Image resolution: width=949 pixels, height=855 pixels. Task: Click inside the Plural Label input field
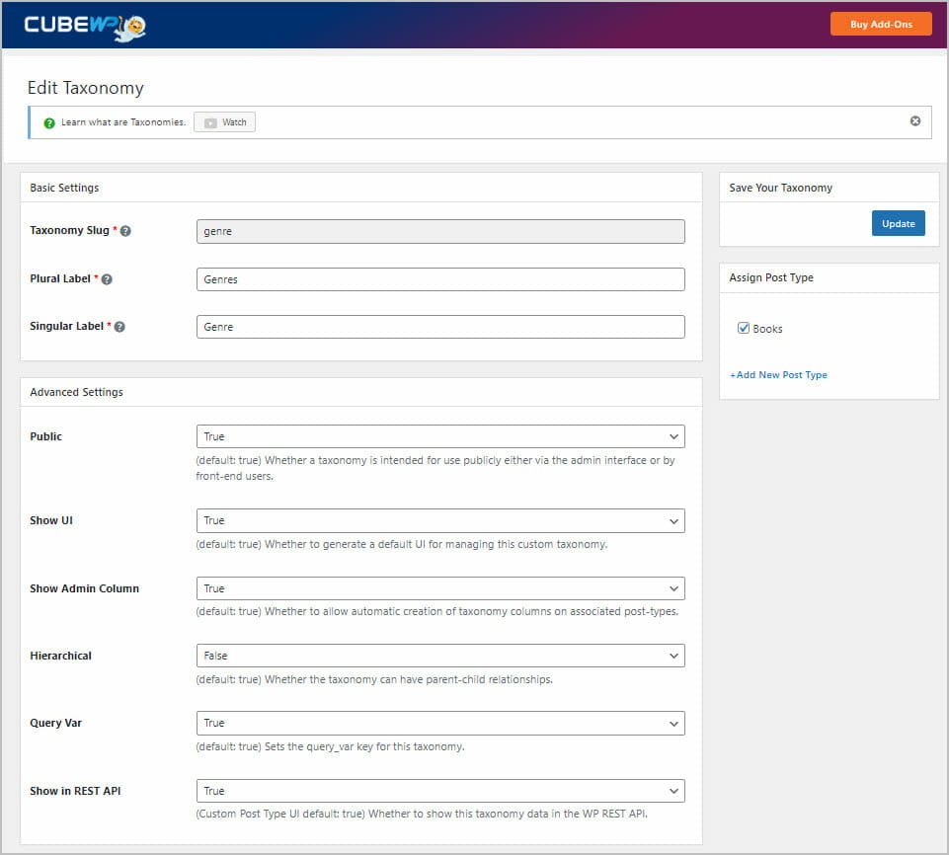[x=439, y=278]
